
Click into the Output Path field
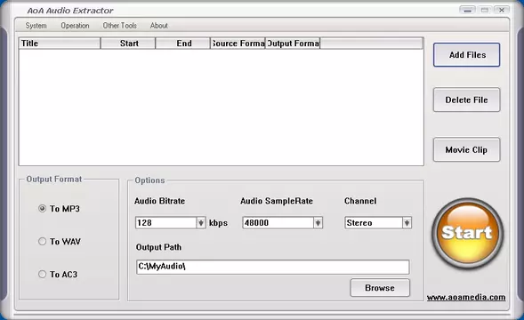(x=273, y=267)
